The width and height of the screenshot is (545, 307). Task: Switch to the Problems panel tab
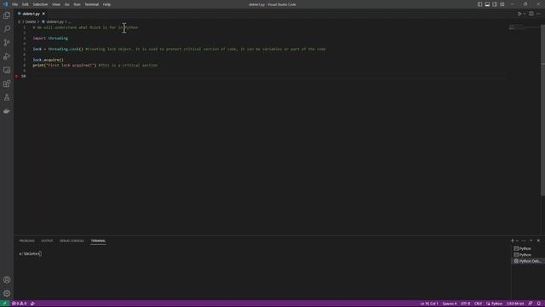26,240
